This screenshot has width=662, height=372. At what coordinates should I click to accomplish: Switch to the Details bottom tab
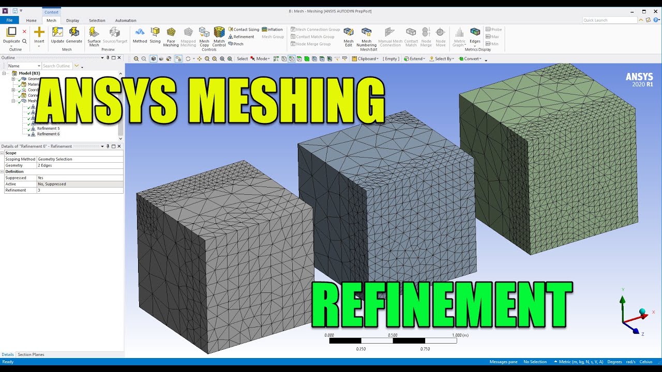8,354
